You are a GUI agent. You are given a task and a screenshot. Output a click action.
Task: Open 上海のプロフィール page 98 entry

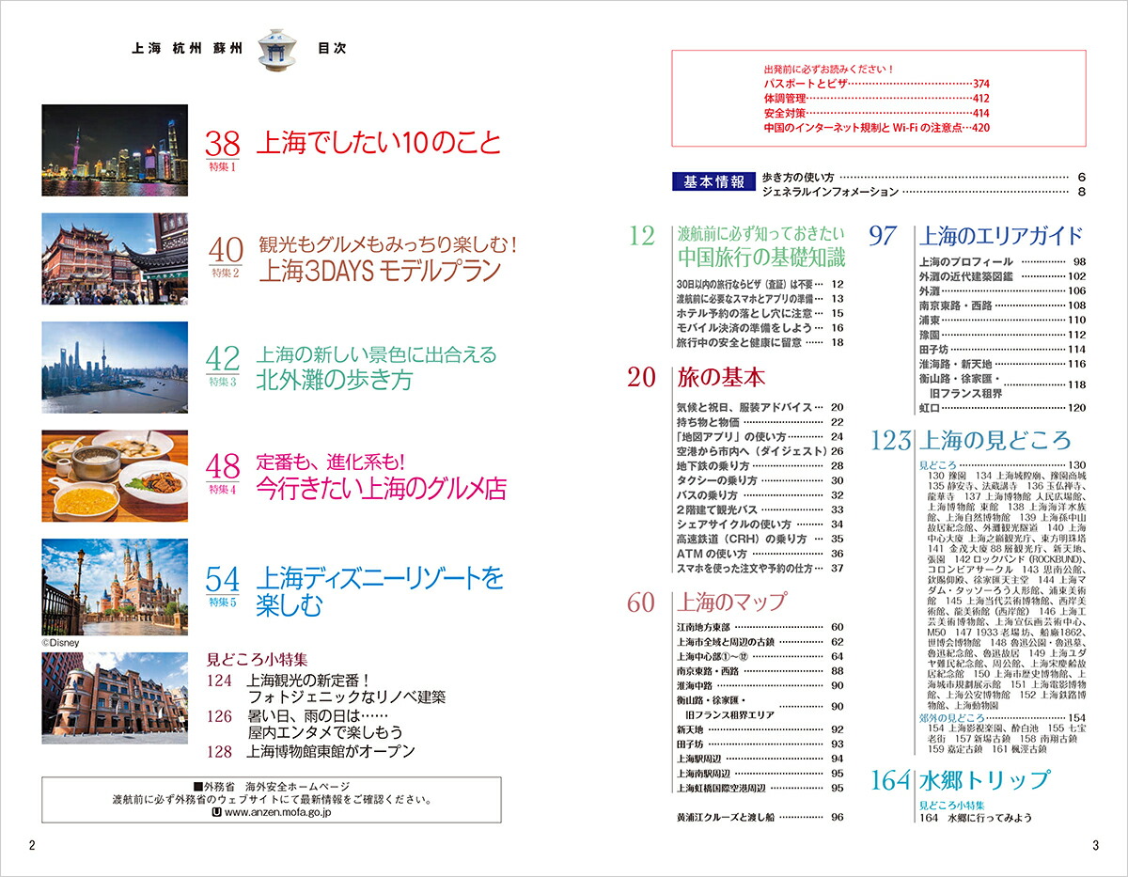[1002, 262]
